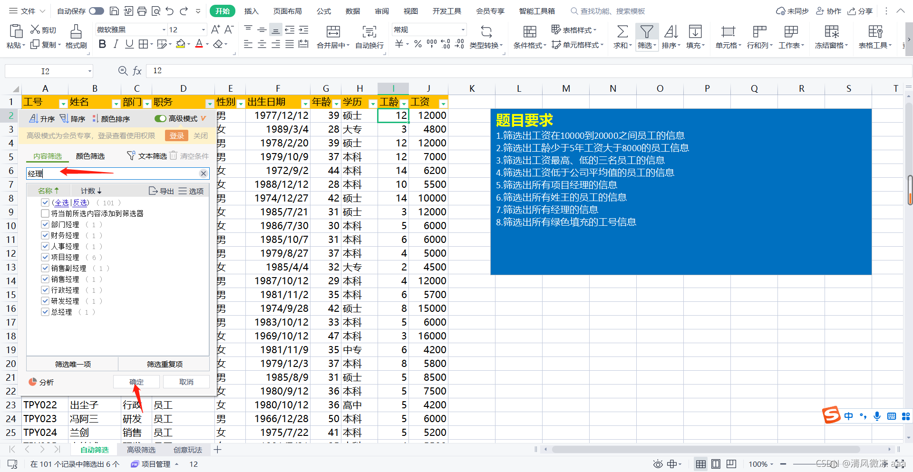913x472 pixels.
Task: Uncheck the 销售副经理 checkbox
Action: (45, 268)
